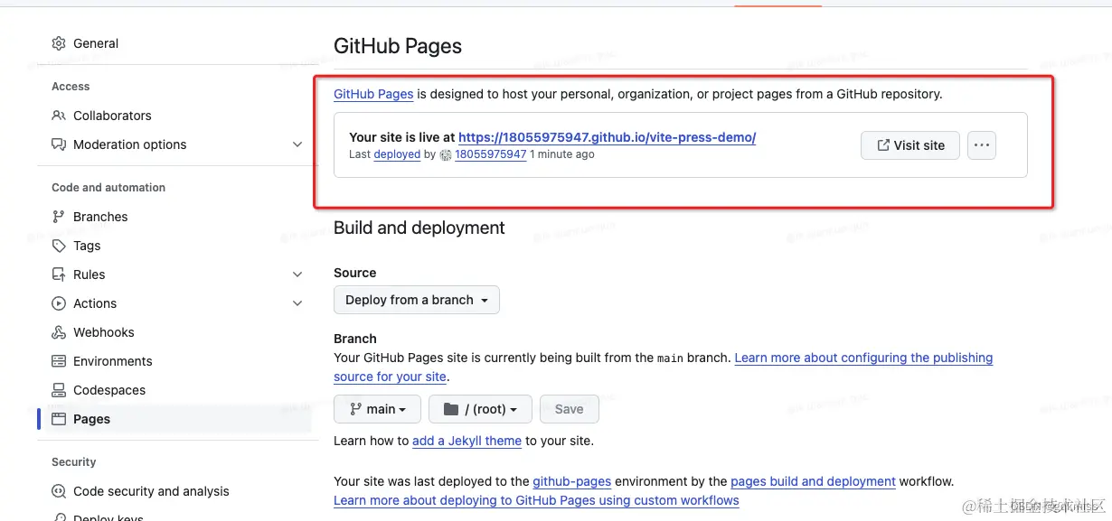
Task: Click the 1 minute ago timestamp
Action: pos(562,154)
